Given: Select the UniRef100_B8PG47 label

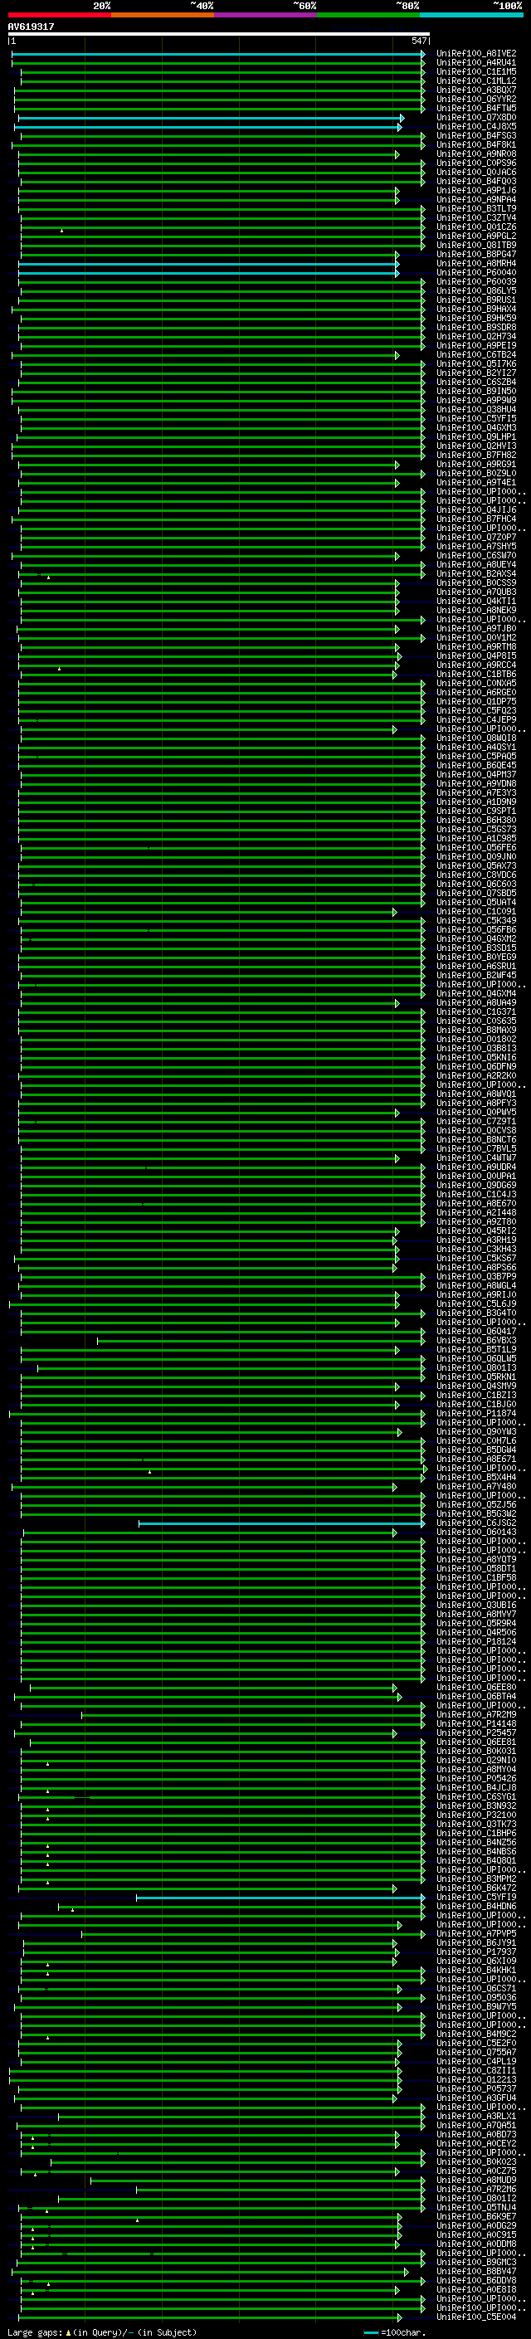Looking at the screenshot, I should pyautogui.click(x=476, y=254).
